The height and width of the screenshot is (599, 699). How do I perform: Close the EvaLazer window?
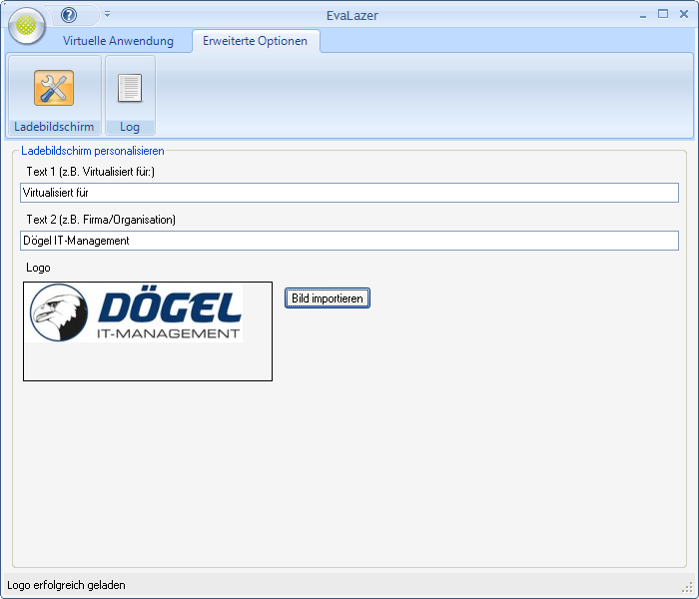pos(684,14)
